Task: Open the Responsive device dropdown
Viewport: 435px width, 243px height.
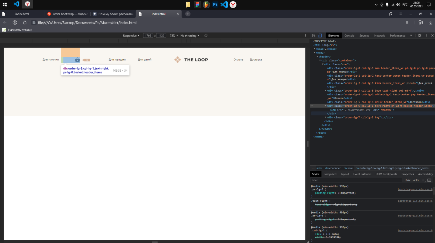Action: point(131,36)
